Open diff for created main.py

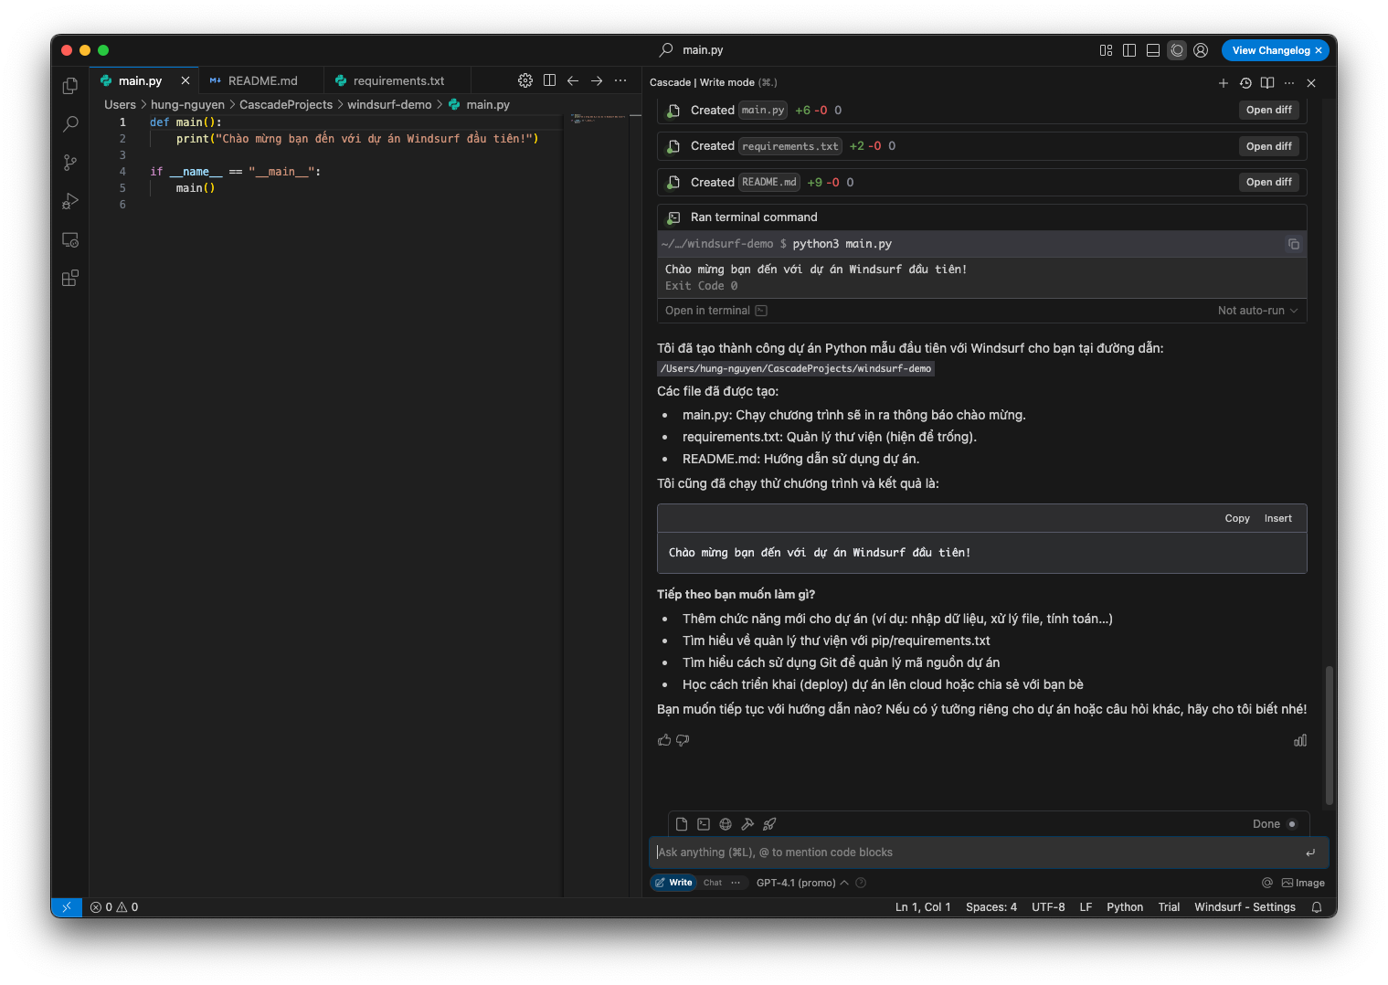(x=1268, y=110)
